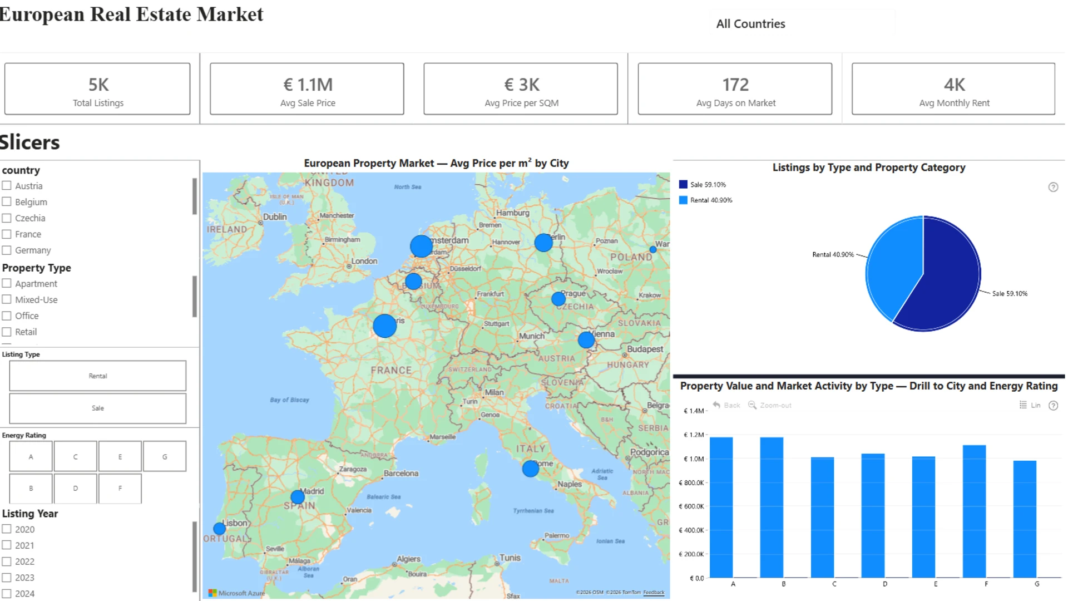Click the Back arrow in bar chart

(716, 405)
